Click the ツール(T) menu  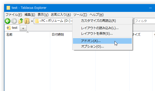click(x=80, y=15)
